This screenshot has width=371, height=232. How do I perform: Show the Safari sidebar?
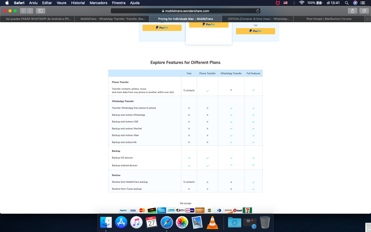tap(40, 11)
